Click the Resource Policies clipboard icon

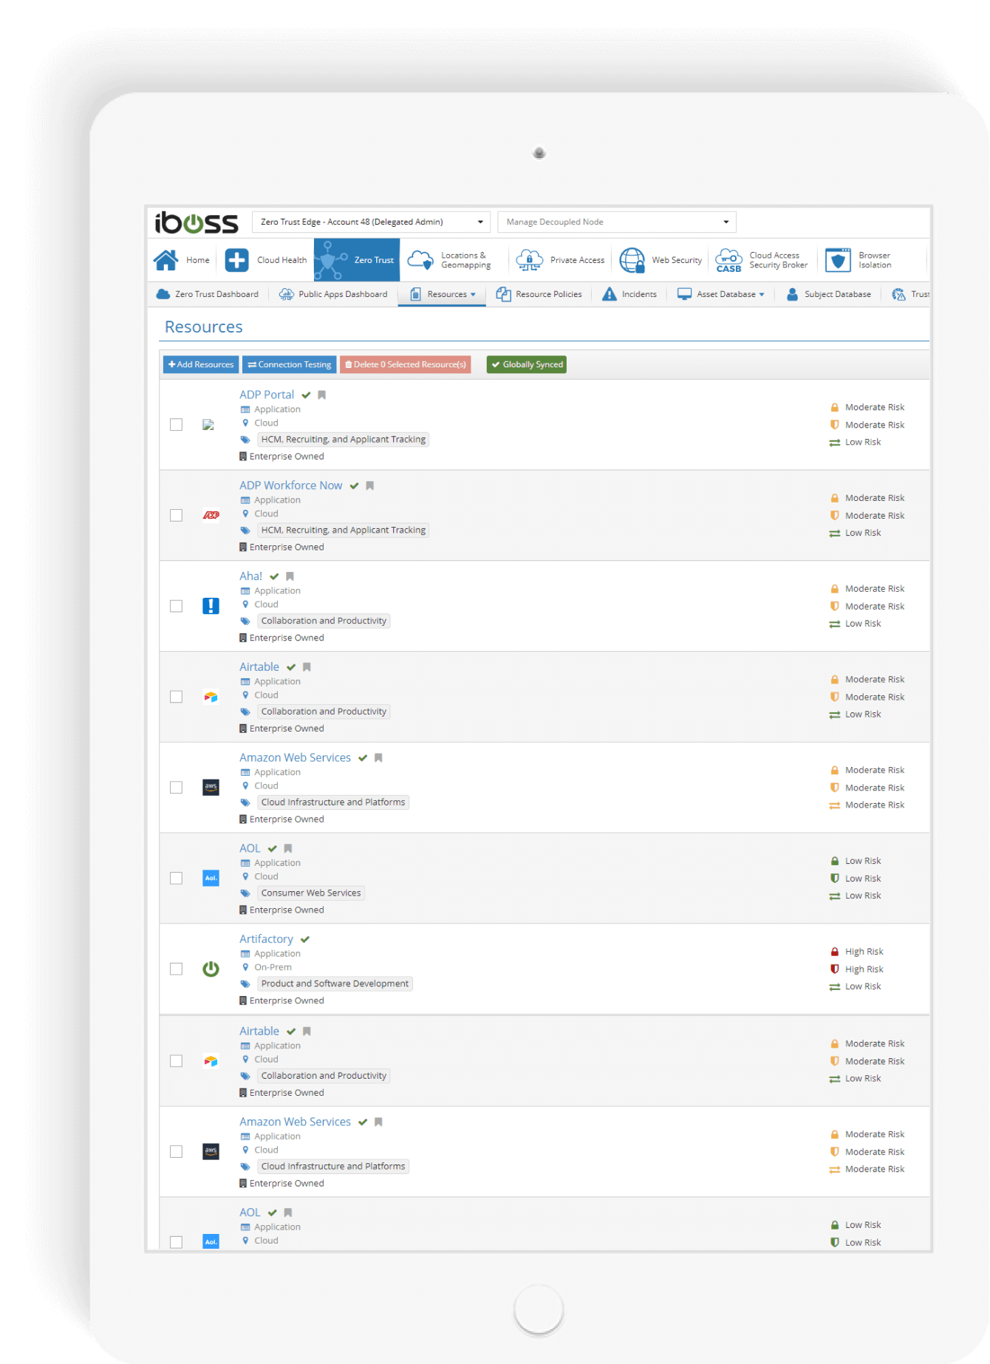(x=503, y=294)
